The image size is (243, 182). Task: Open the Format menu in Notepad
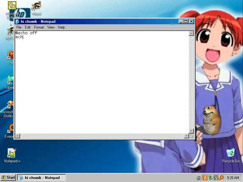point(39,27)
